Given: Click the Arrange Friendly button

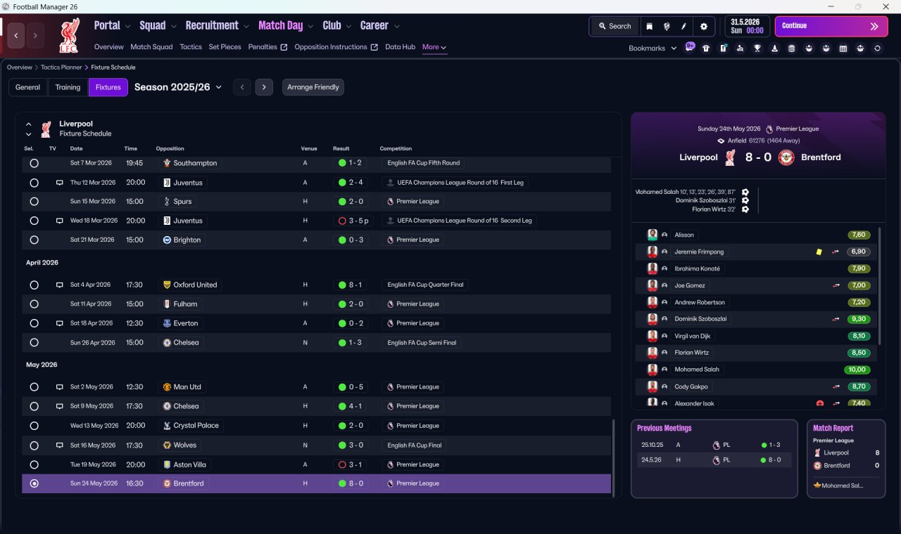Looking at the screenshot, I should pos(313,87).
